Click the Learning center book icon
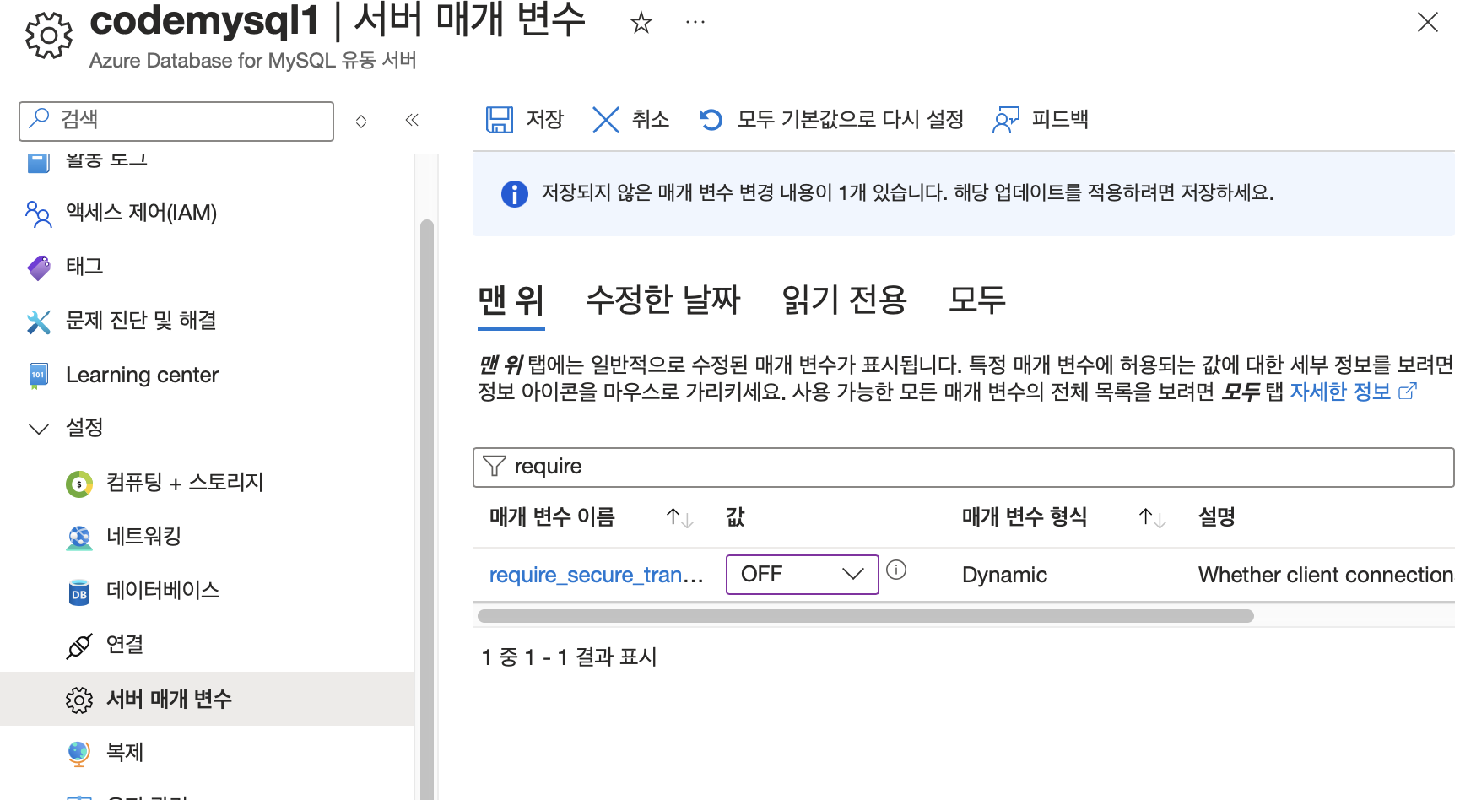The height and width of the screenshot is (800, 1460). (39, 376)
